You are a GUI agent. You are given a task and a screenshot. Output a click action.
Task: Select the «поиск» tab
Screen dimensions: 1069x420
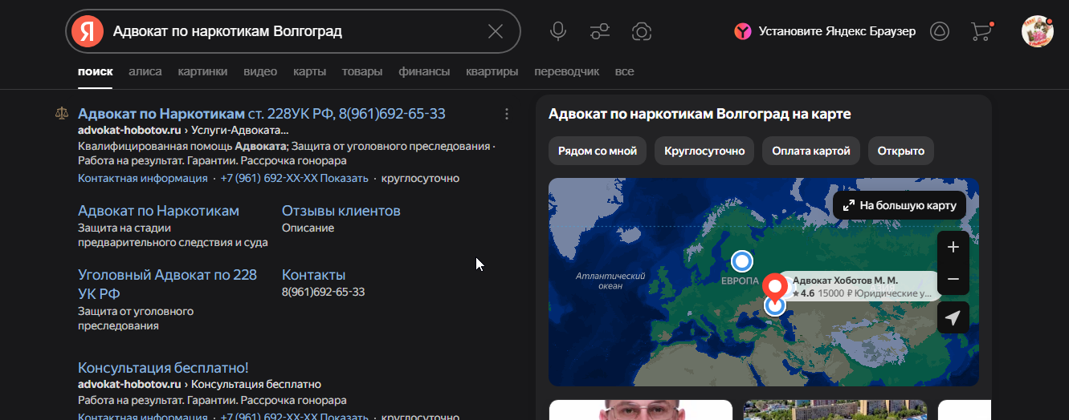coord(96,71)
